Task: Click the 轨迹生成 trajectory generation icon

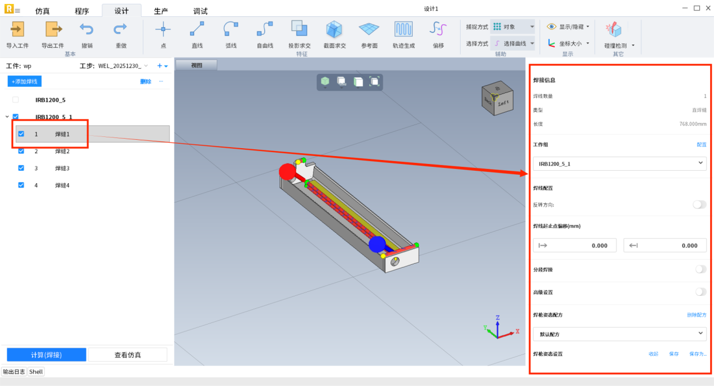Action: tap(403, 29)
